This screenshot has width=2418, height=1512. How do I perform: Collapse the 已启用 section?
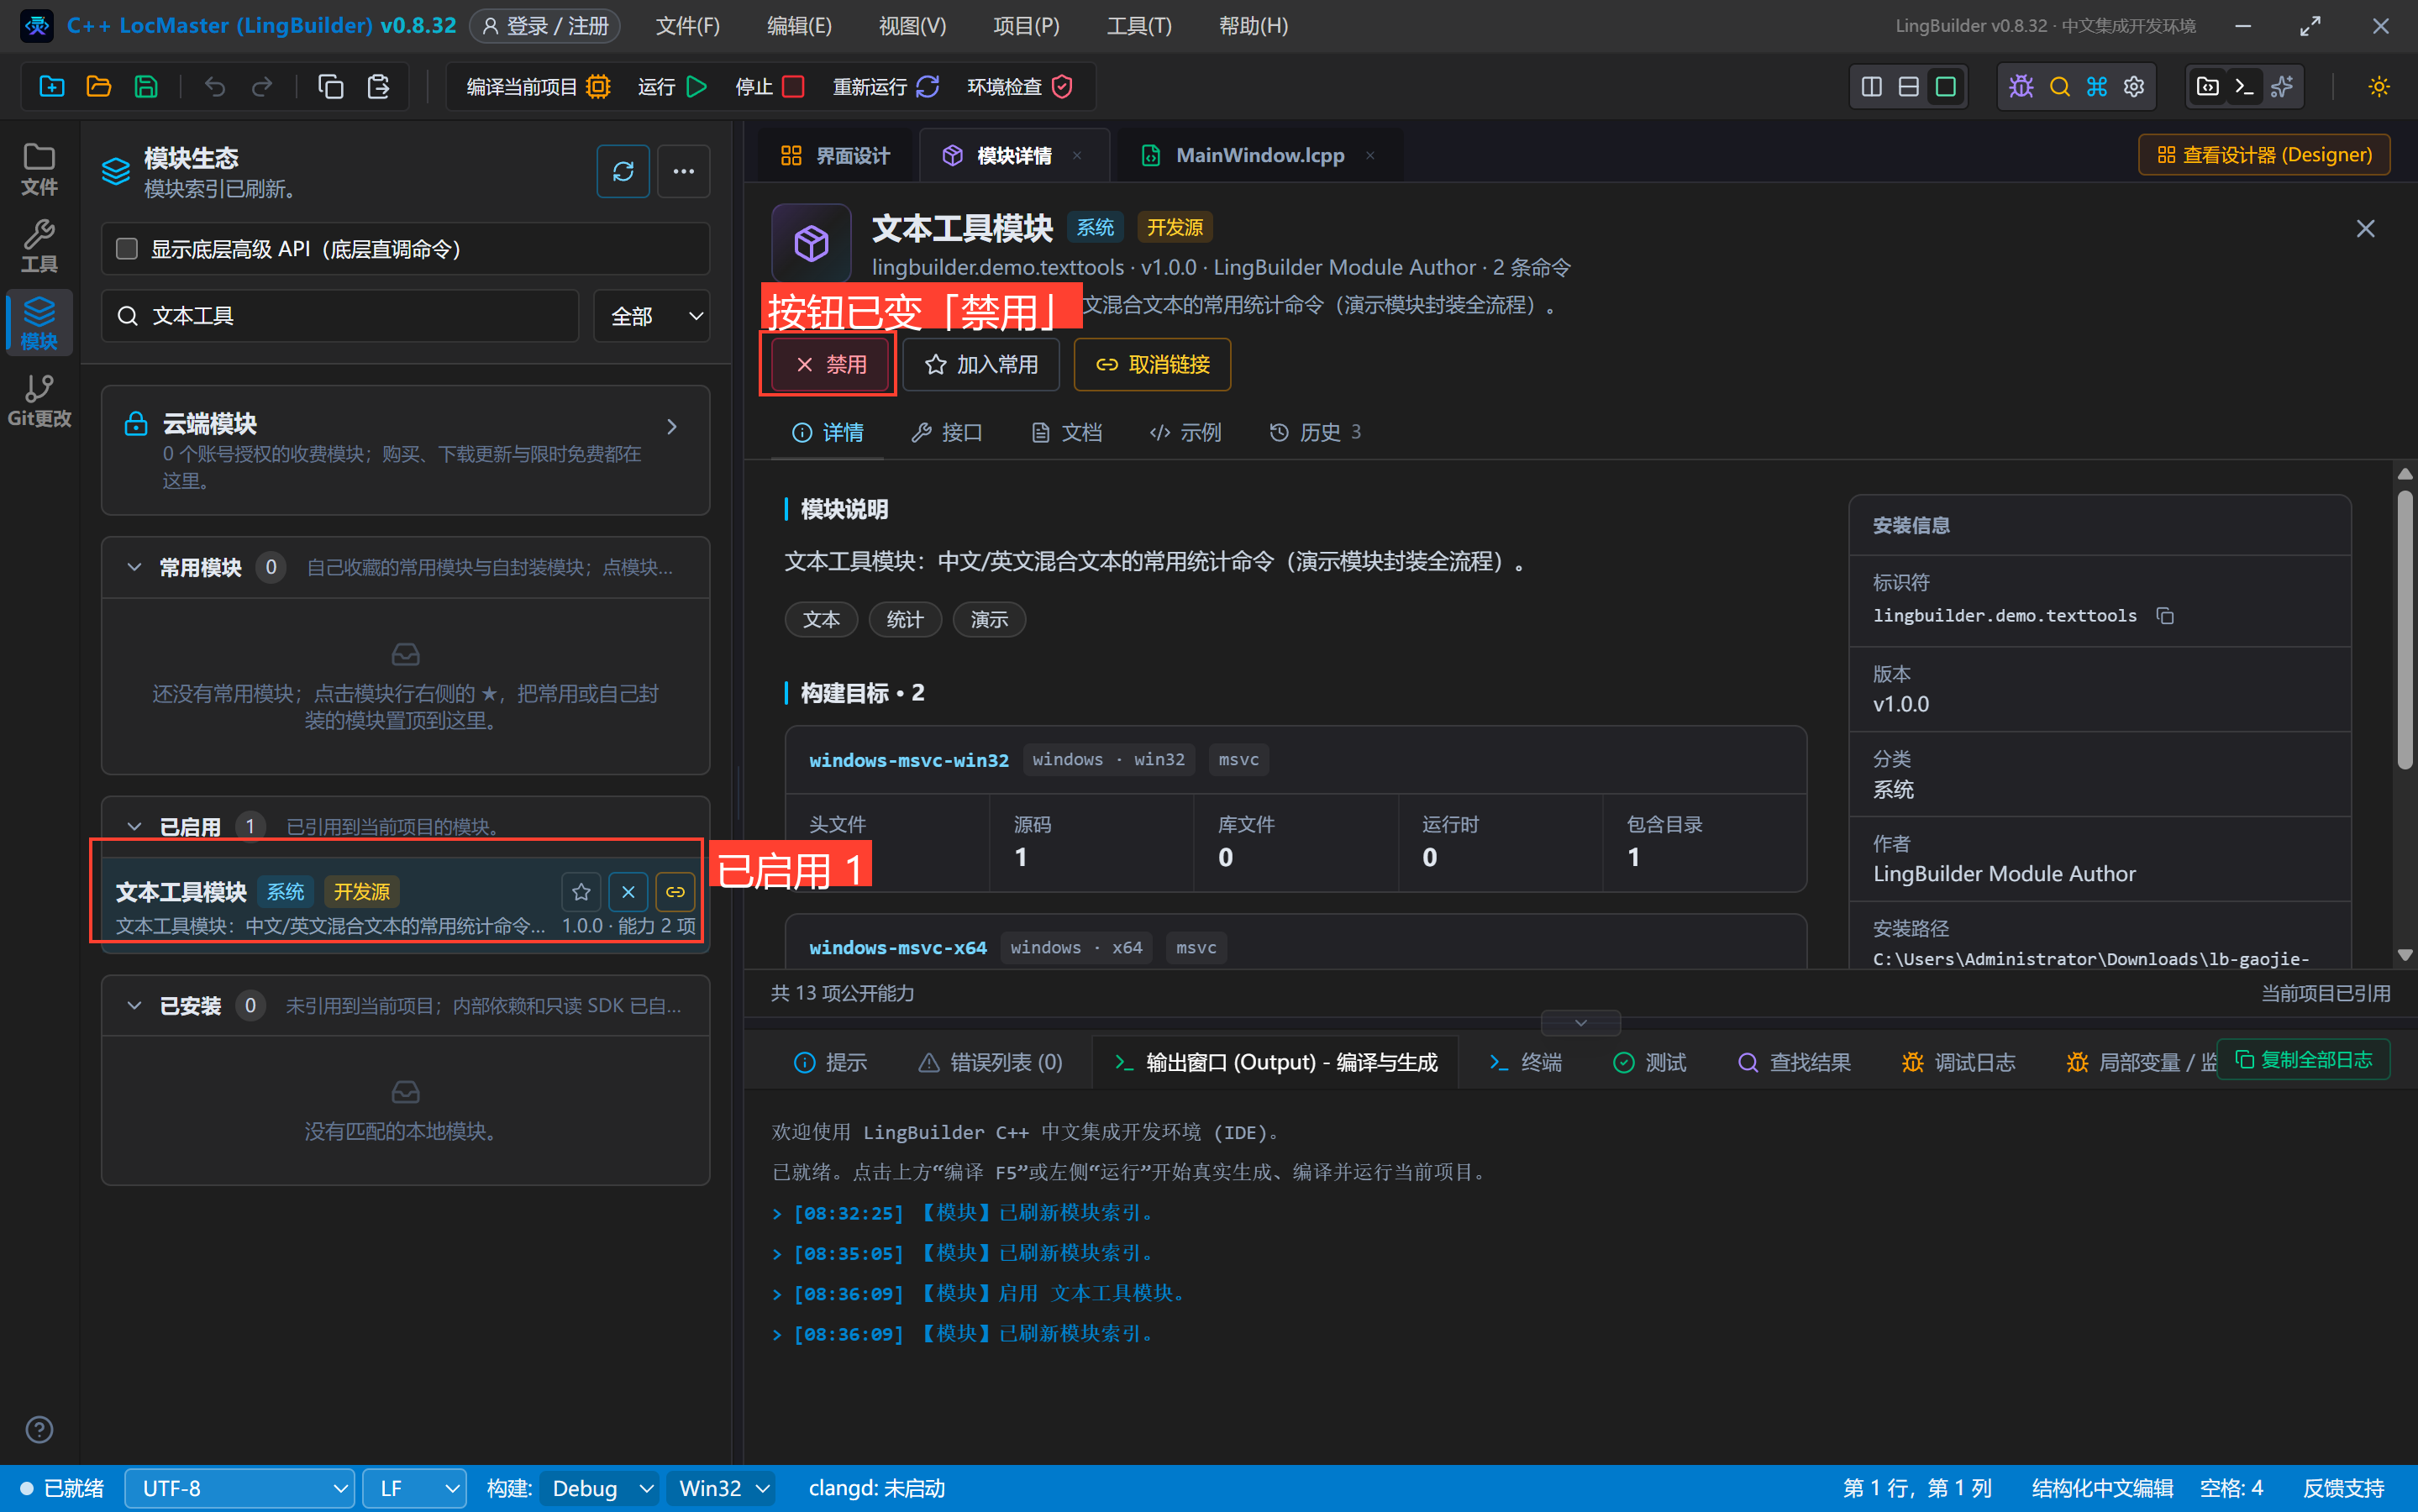(x=134, y=826)
